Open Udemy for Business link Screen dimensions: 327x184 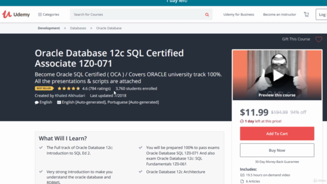click(239, 14)
